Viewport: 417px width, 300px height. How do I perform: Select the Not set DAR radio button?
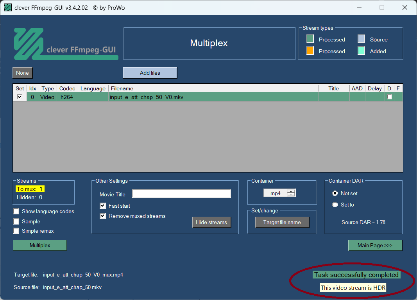point(335,193)
